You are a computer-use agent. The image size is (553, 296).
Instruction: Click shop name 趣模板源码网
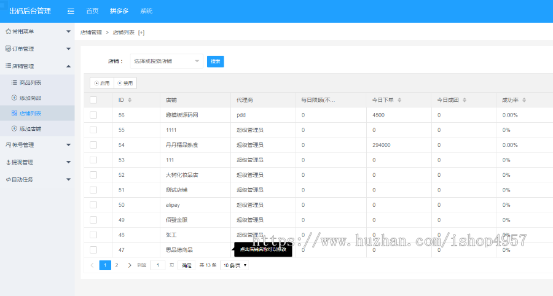point(182,115)
